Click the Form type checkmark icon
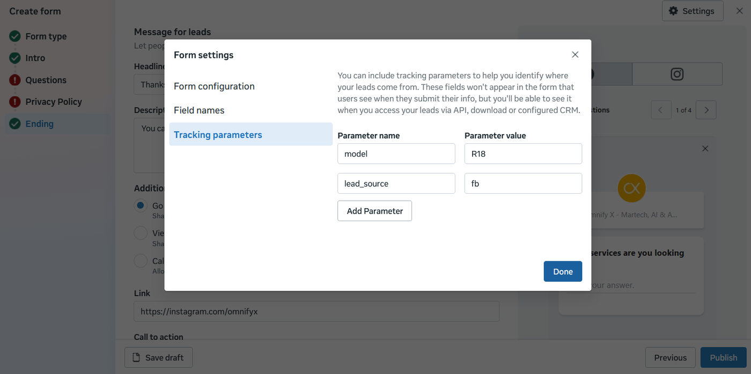Viewport: 751px width, 374px height. coord(15,36)
